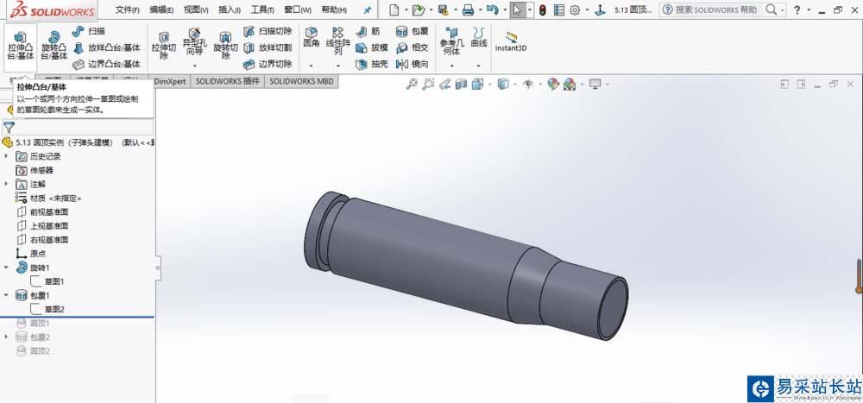
Task: Open the dropdown under 圆角
Action: point(312,66)
